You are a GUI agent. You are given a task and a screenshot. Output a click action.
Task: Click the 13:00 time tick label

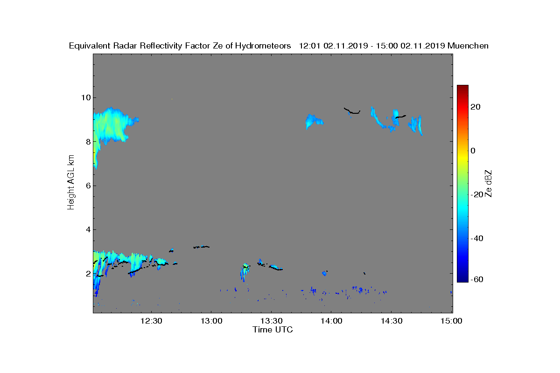211,321
